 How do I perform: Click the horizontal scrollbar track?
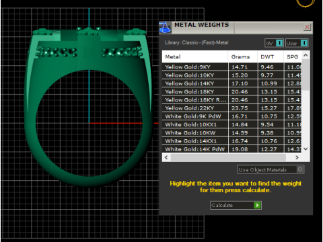[228, 157]
